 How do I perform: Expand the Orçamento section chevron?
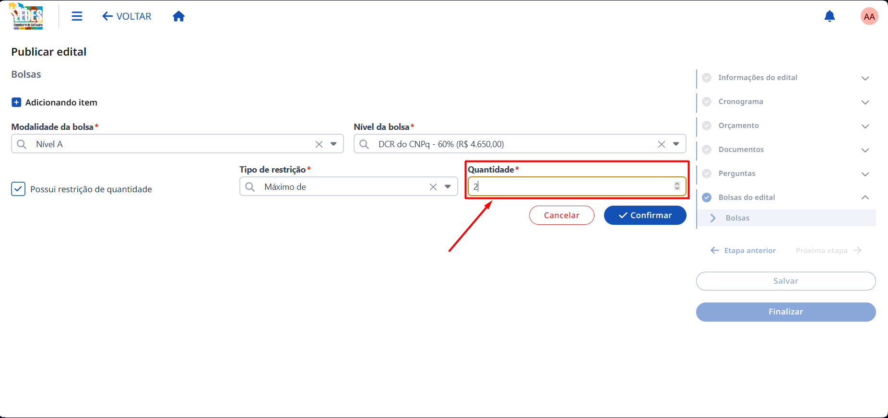[x=865, y=126]
